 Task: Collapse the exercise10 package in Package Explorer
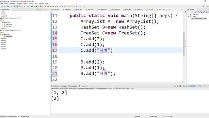click(1, 22)
